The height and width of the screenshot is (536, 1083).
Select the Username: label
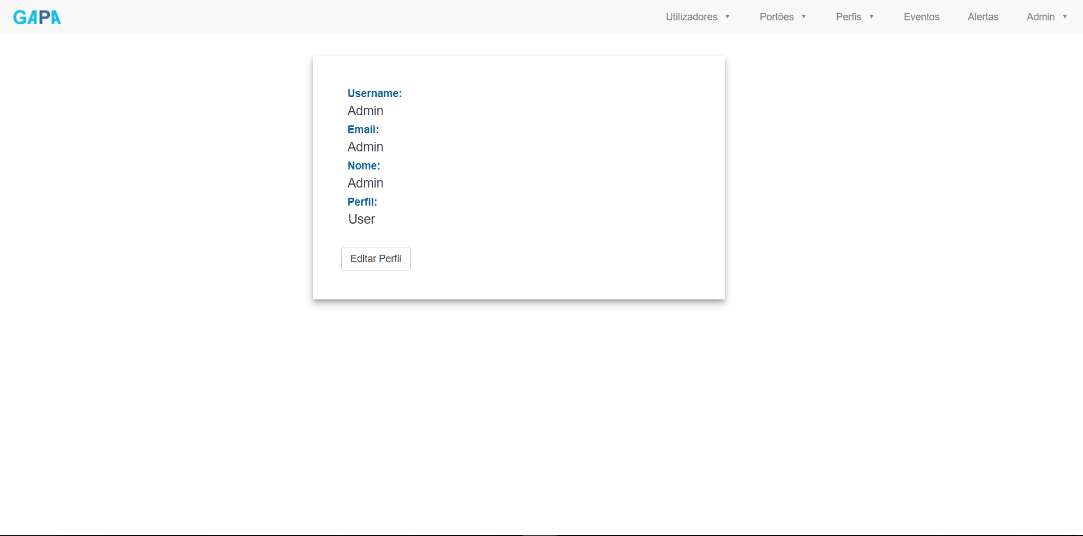point(375,94)
